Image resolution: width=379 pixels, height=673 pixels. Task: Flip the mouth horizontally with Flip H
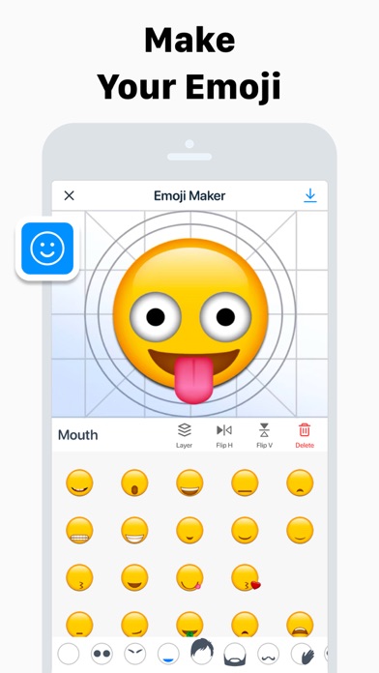coord(224,436)
